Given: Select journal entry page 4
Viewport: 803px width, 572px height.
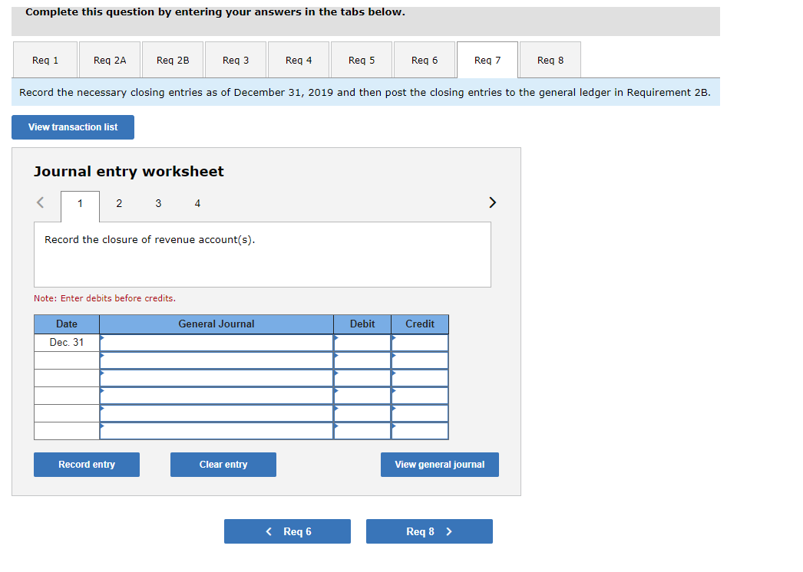Looking at the screenshot, I should [197, 202].
